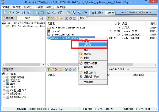Click the Convert image format icon
The width and height of the screenshot is (159, 112).
point(43,13)
